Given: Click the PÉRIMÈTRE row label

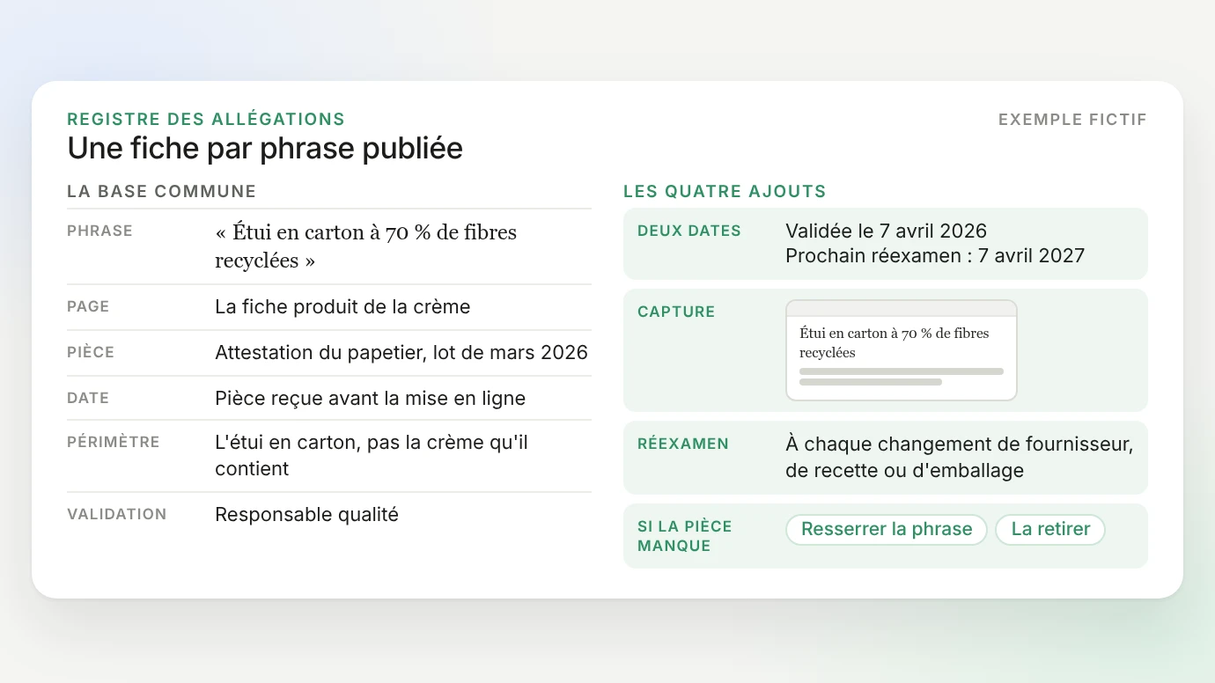Looking at the screenshot, I should (114, 443).
